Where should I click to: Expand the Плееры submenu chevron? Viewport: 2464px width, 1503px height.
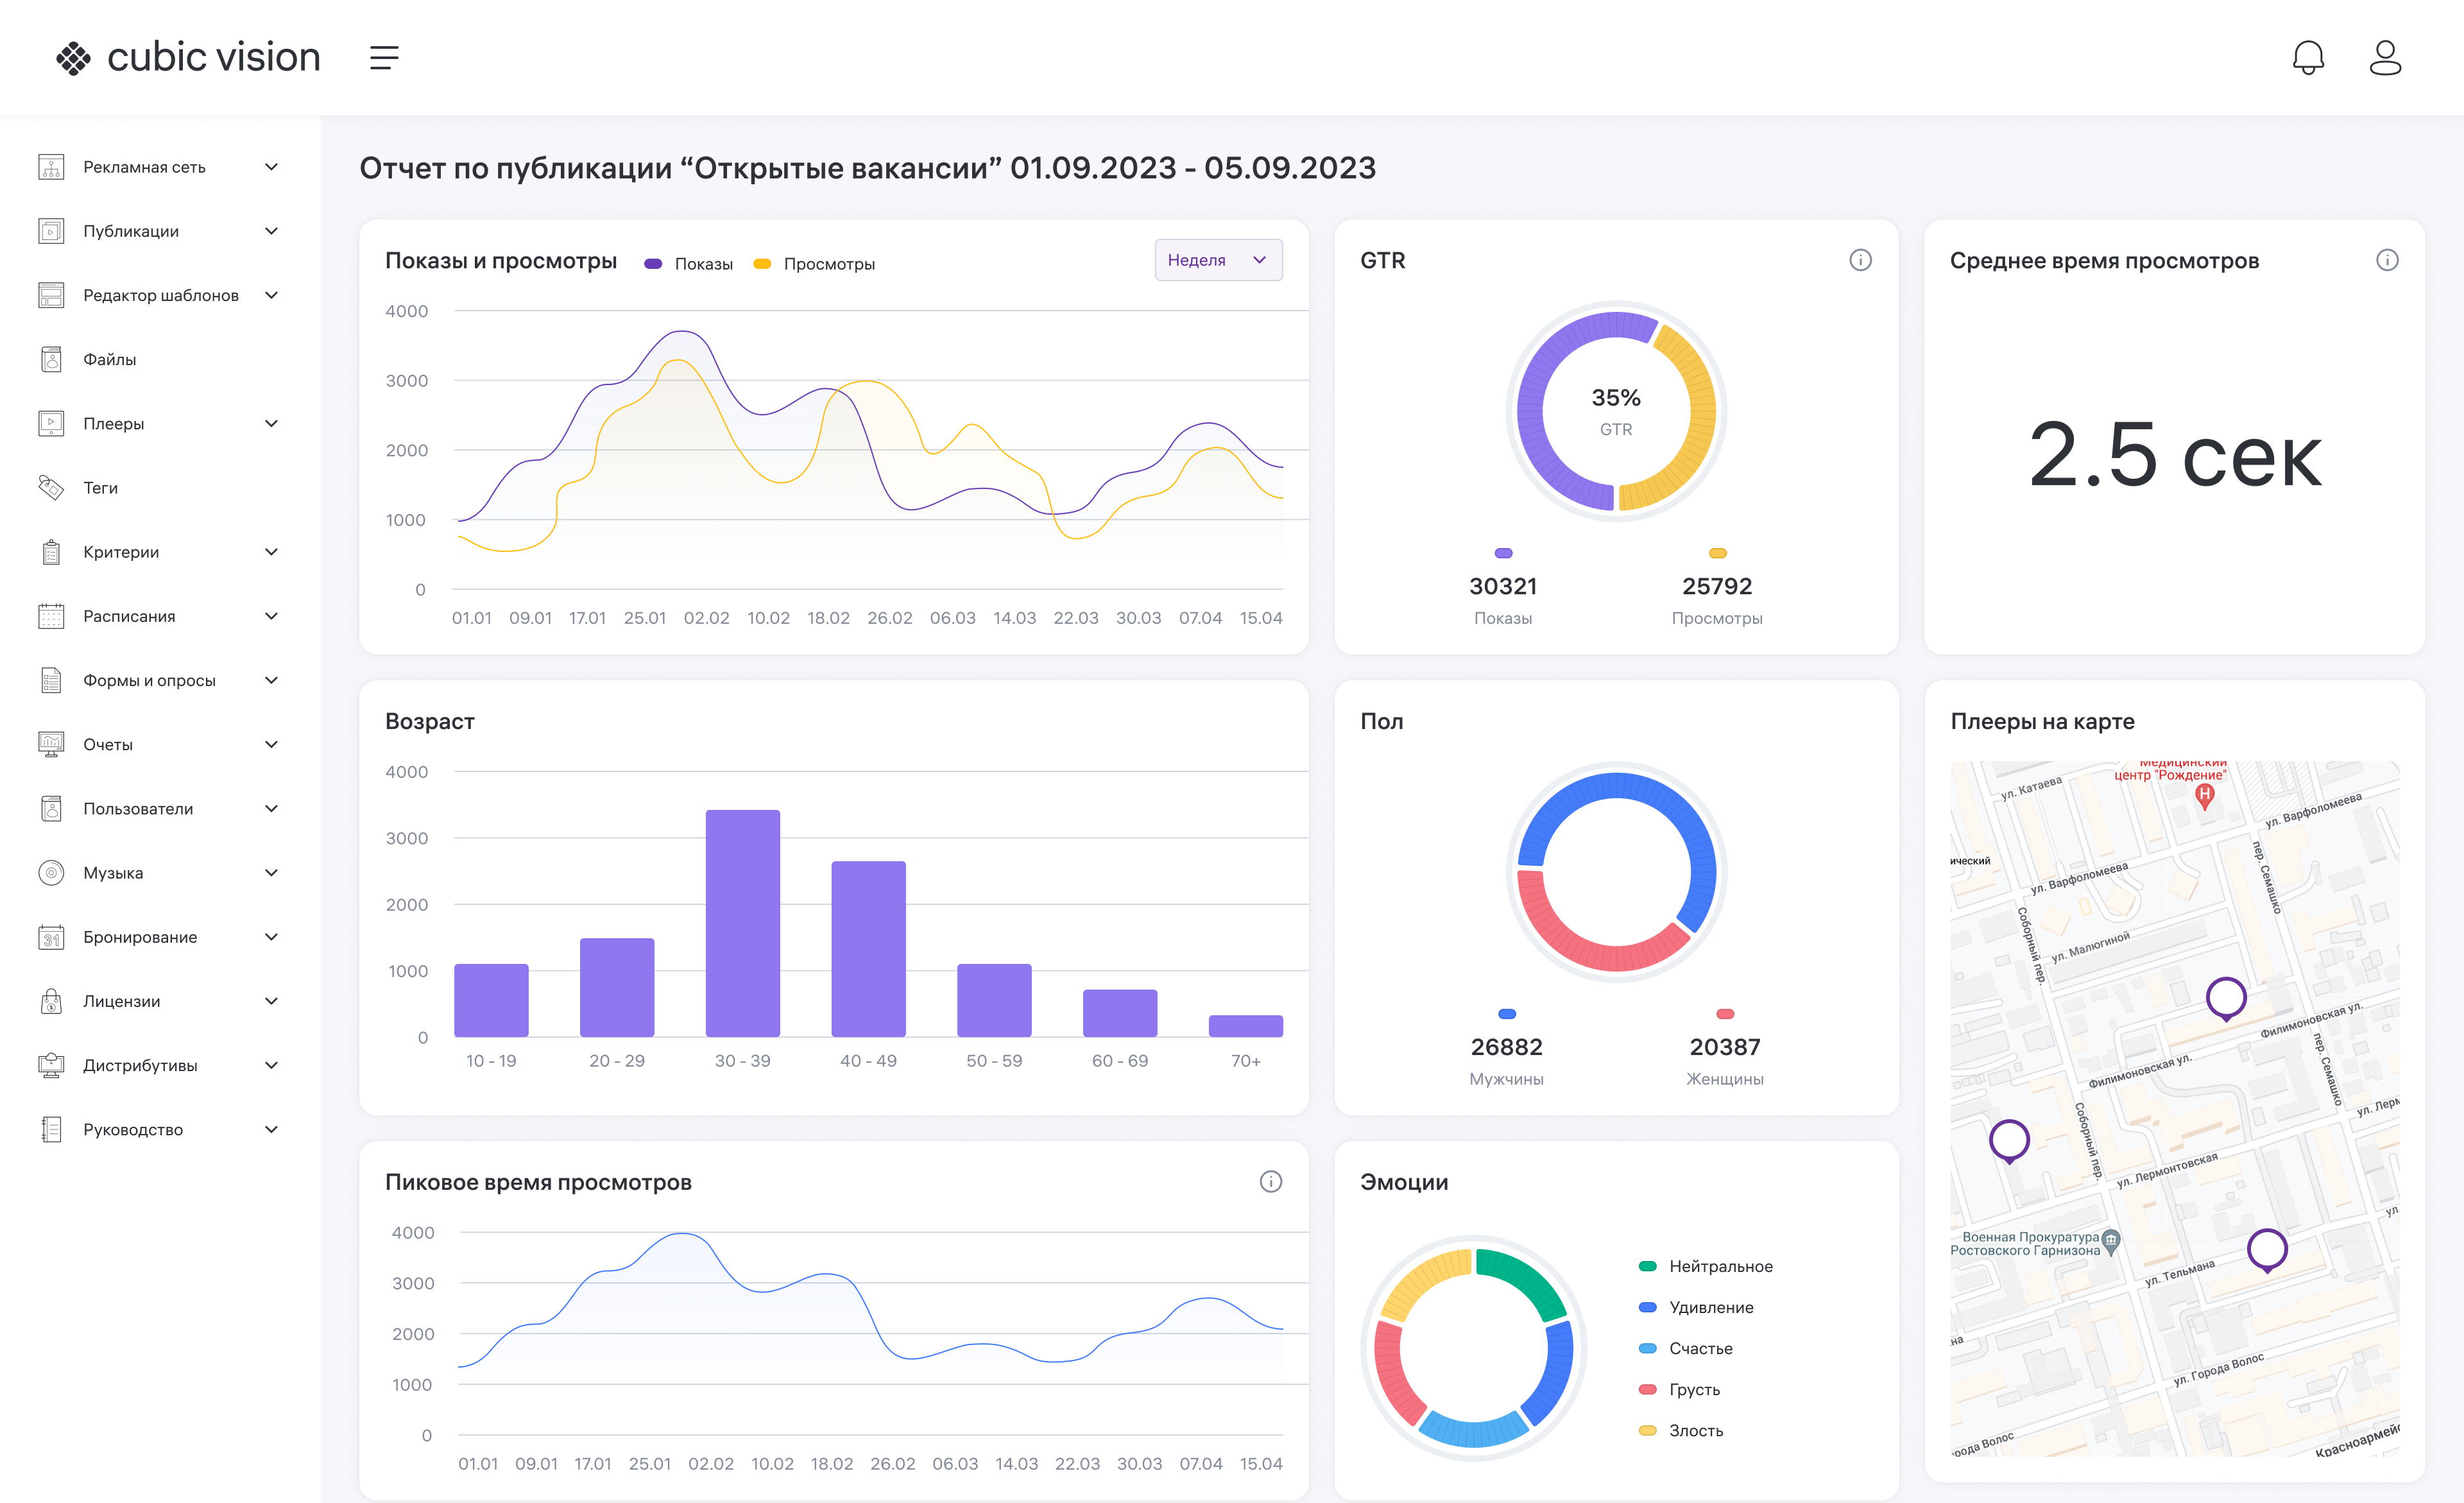point(271,423)
